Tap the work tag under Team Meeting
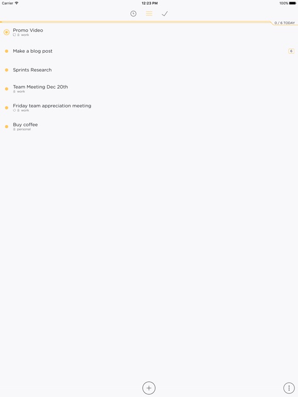This screenshot has height=397, width=298. point(21,91)
